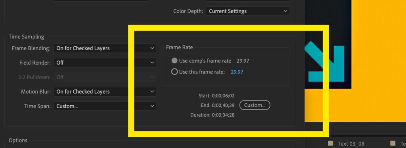406x148 pixels.
Task: Click the Frame Blending label
Action: 31,48
